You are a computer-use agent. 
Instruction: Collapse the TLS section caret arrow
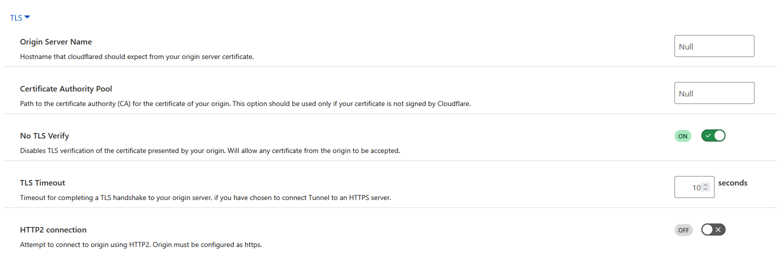point(27,17)
